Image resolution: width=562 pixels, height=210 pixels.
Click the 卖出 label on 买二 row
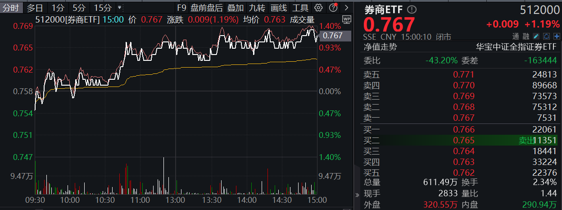(526, 140)
